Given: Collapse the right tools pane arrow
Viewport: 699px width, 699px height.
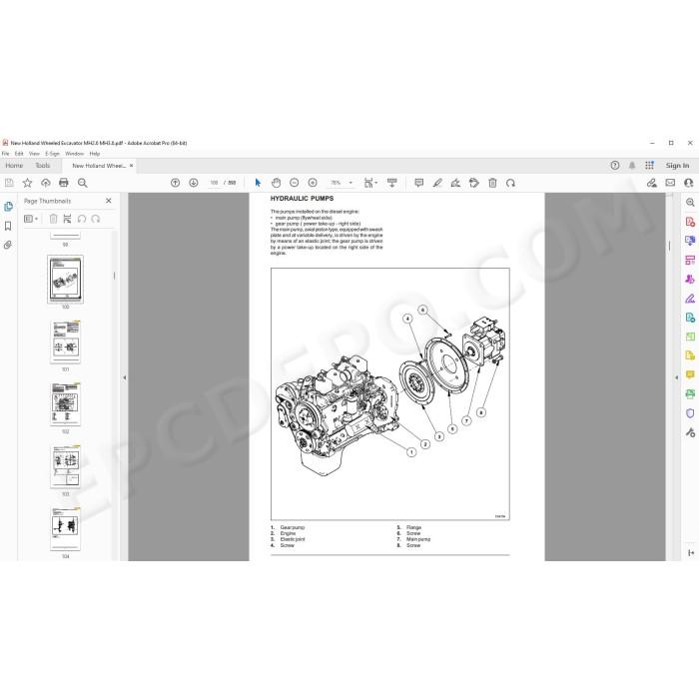Looking at the screenshot, I should point(677,377).
